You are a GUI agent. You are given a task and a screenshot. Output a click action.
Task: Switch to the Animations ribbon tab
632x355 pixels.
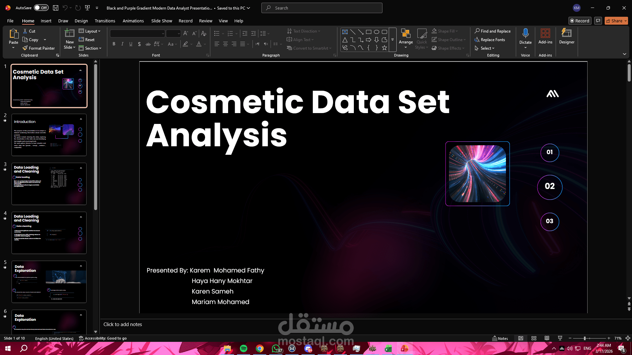pyautogui.click(x=133, y=21)
